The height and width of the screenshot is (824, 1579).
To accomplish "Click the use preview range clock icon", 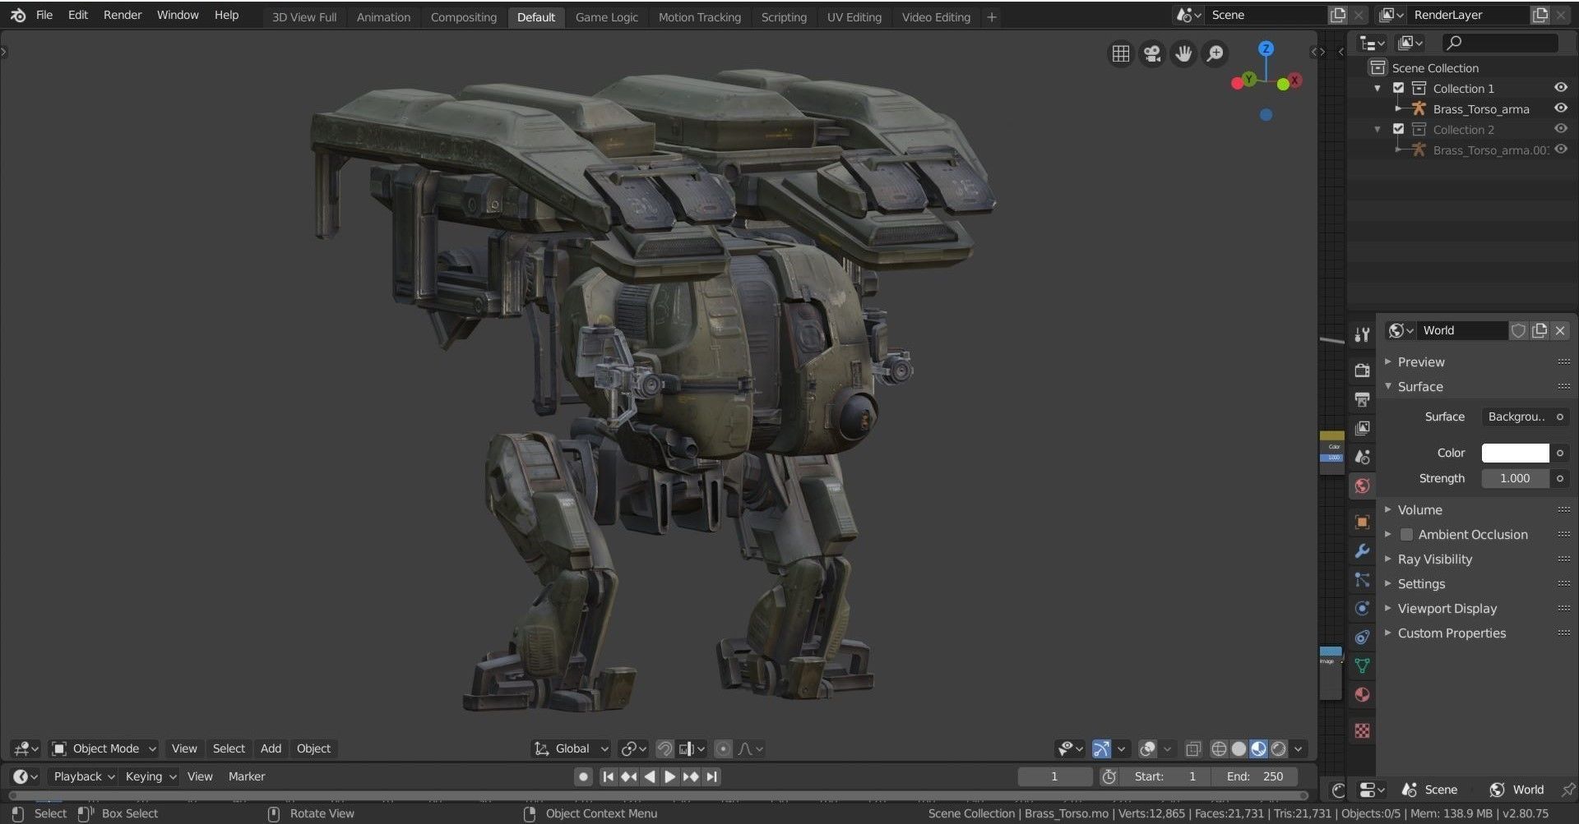I will click(x=1109, y=776).
